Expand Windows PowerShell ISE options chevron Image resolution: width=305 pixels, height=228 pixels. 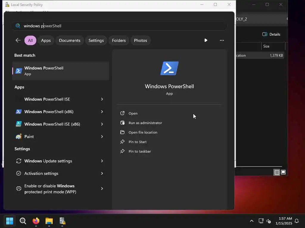click(102, 99)
